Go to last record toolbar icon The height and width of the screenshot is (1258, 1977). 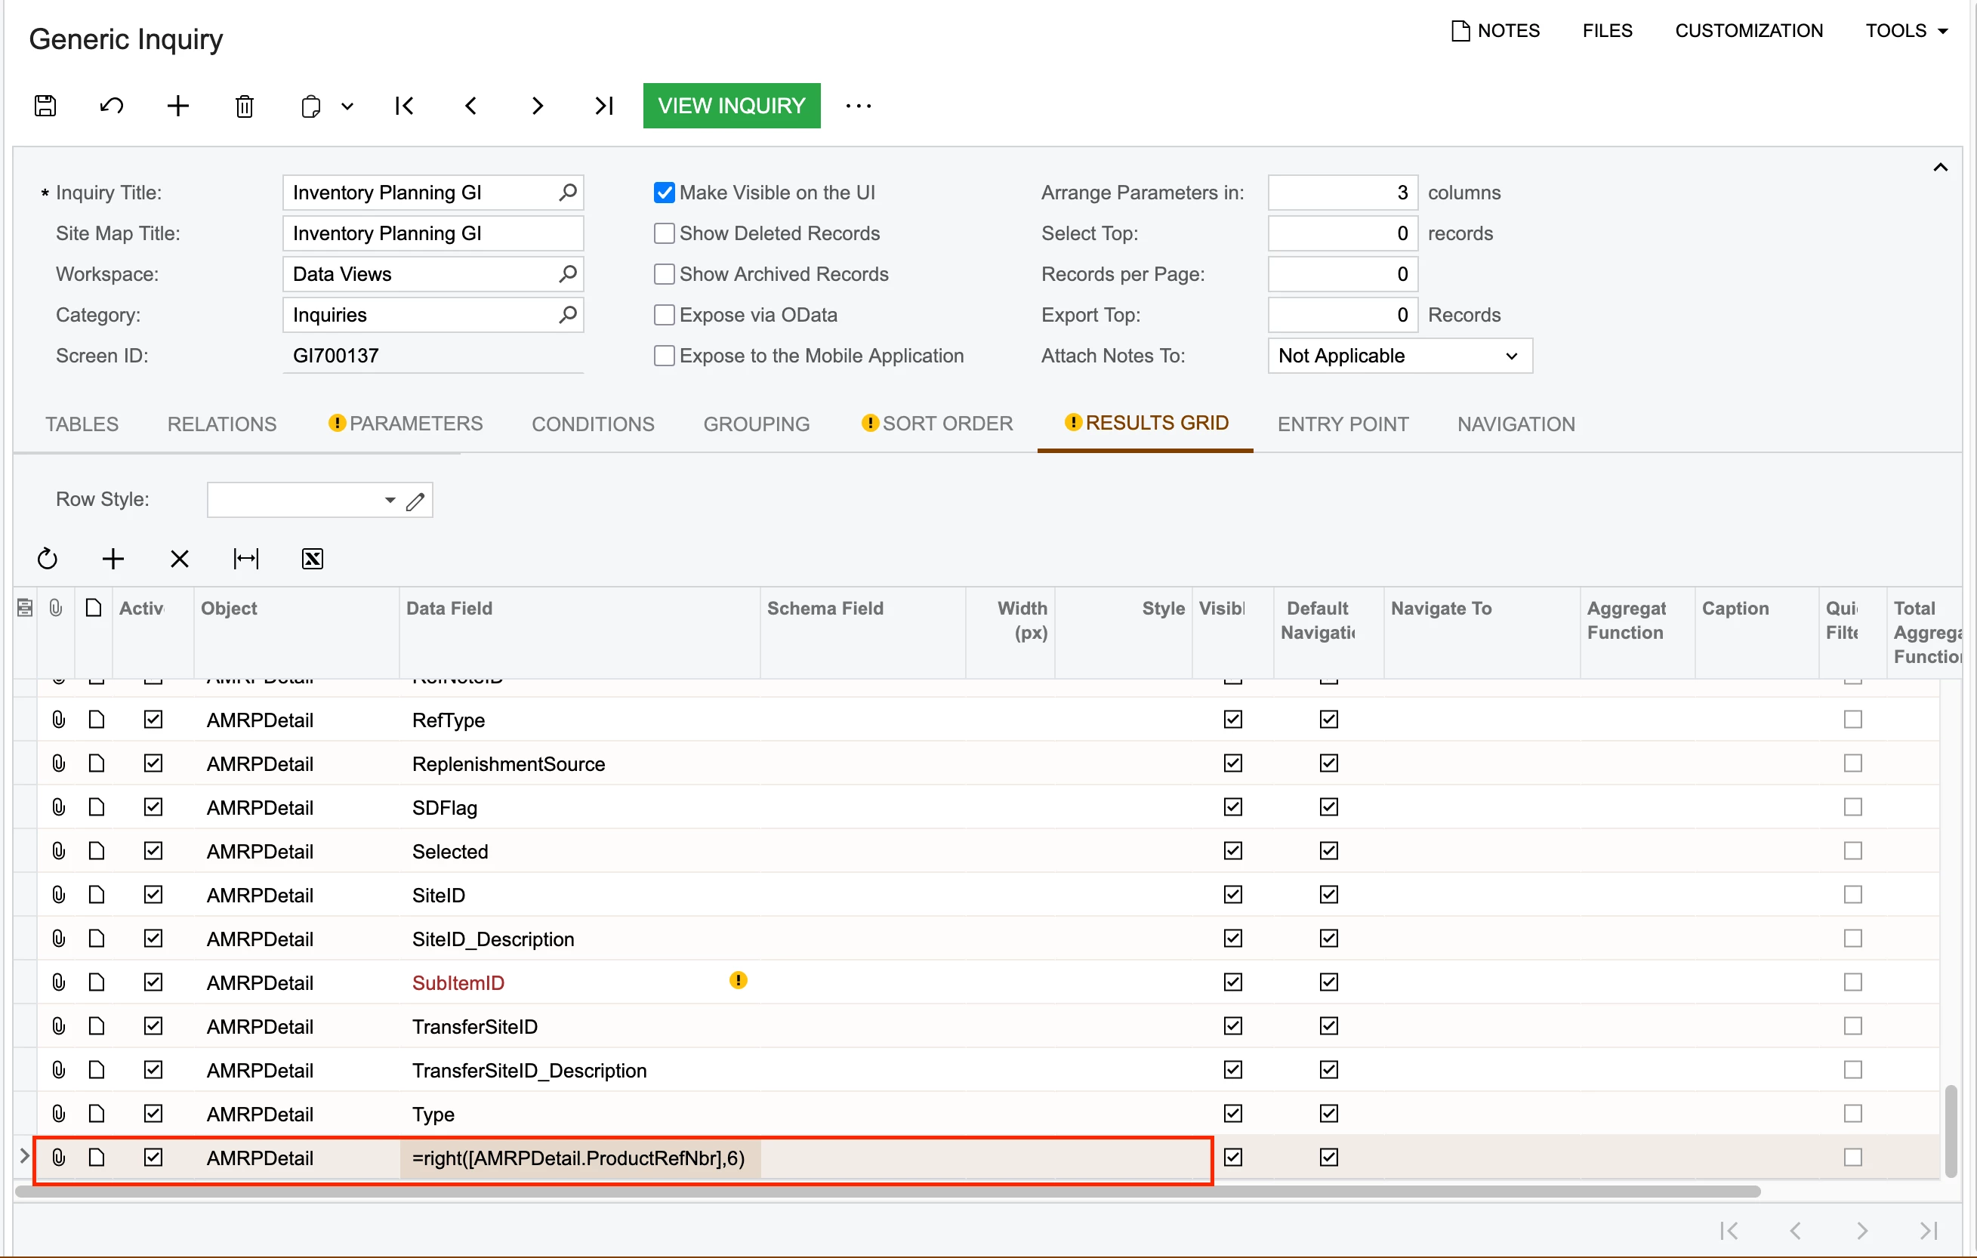[604, 106]
